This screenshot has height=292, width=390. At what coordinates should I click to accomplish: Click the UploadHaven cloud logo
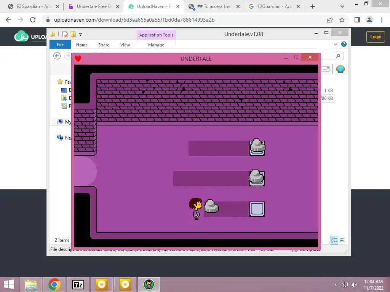(21, 36)
